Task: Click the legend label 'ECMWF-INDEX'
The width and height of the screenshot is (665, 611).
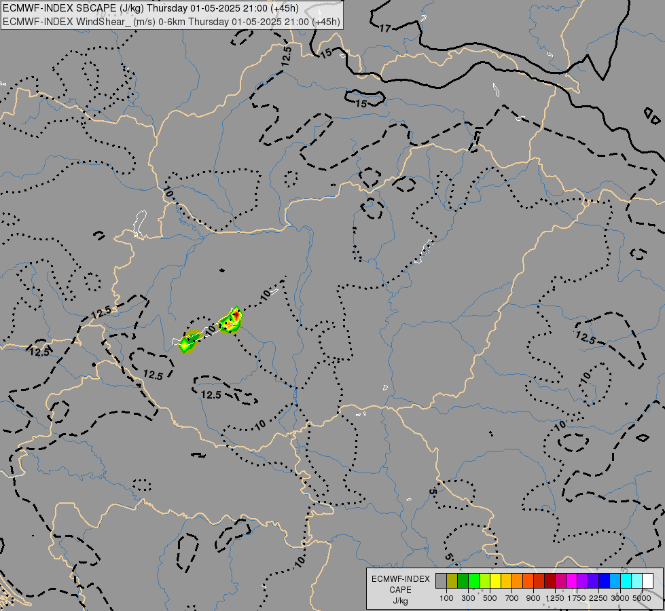Action: (x=400, y=579)
